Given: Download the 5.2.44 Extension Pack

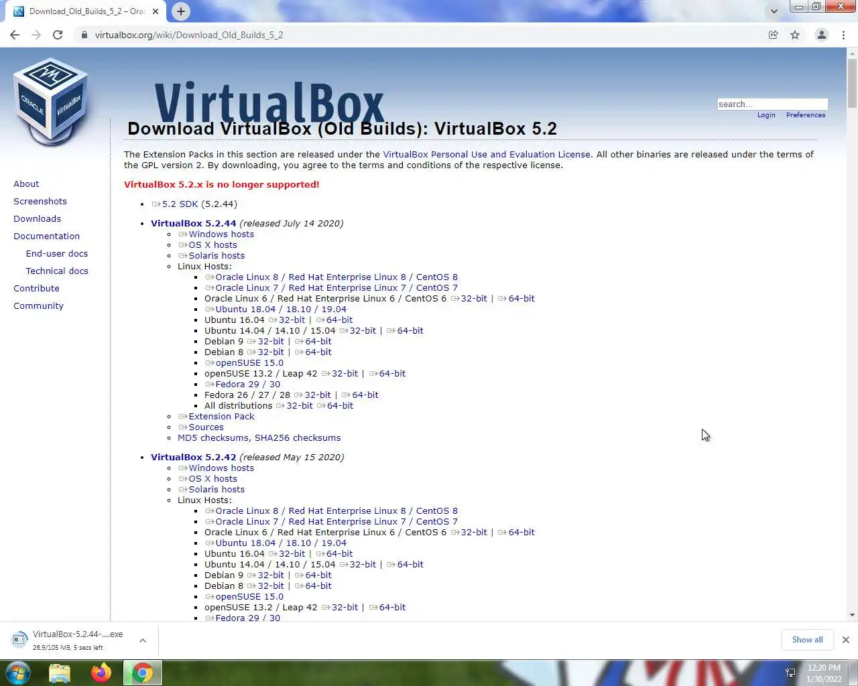Looking at the screenshot, I should 216,417.
